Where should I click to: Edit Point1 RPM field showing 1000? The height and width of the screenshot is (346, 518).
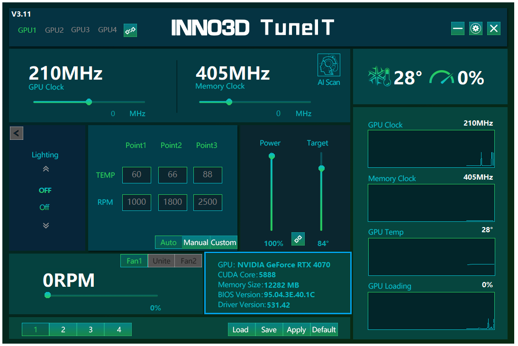click(x=137, y=202)
